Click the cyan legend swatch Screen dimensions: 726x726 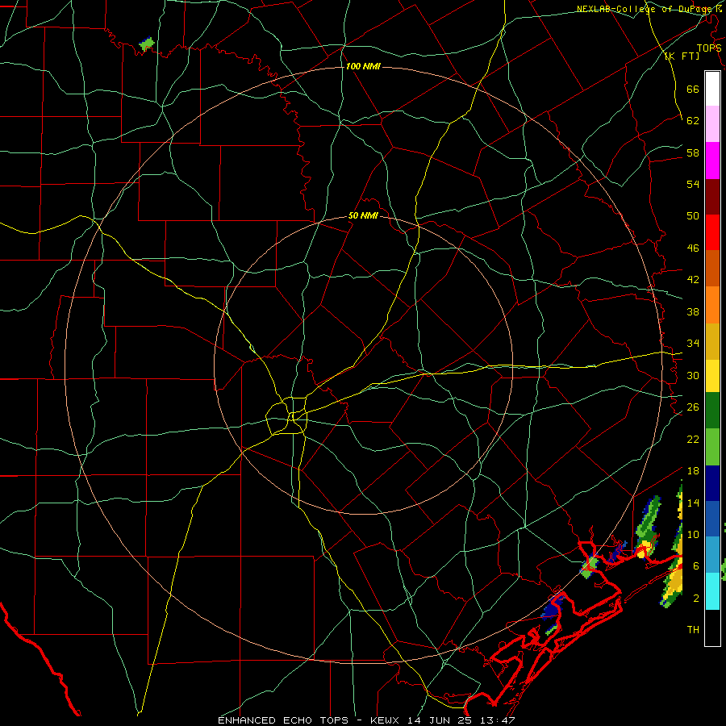pyautogui.click(x=712, y=591)
